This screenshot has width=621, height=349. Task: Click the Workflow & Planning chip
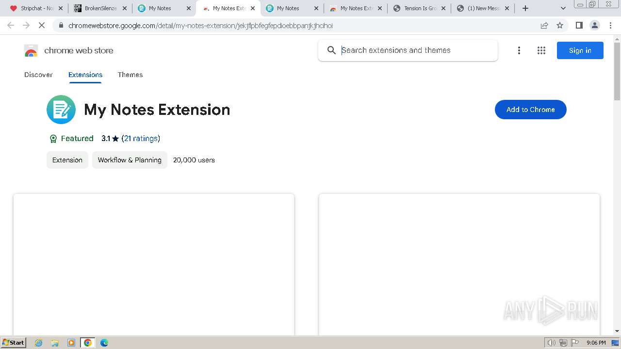point(130,160)
